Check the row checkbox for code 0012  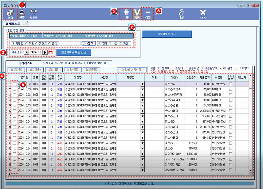[x=14, y=143]
